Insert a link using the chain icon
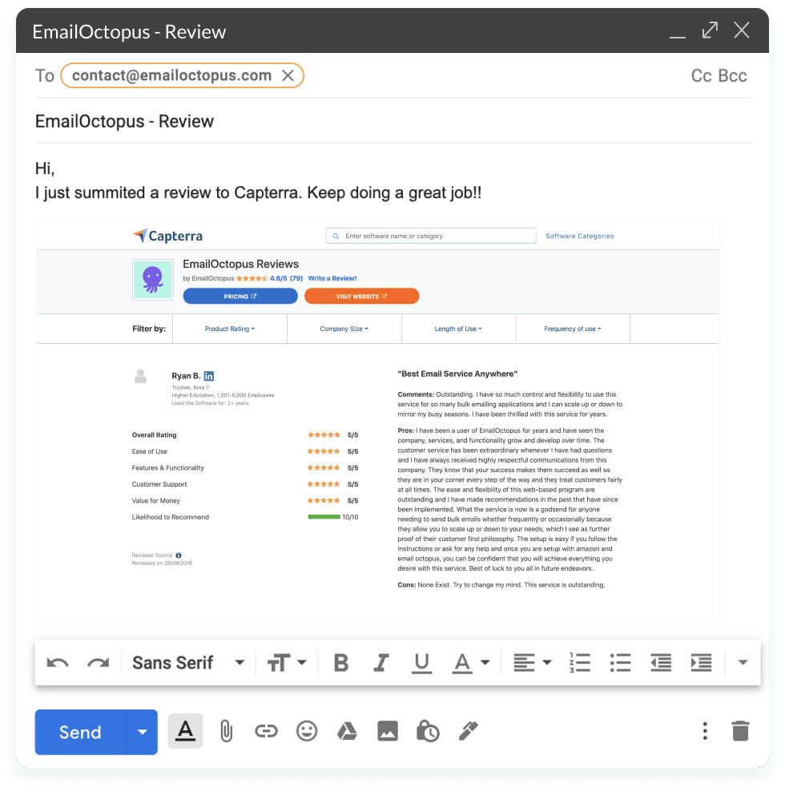This screenshot has width=785, height=792. [x=266, y=731]
